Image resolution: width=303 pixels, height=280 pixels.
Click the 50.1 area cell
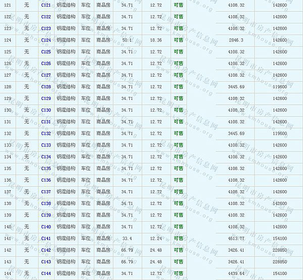[x=127, y=40]
